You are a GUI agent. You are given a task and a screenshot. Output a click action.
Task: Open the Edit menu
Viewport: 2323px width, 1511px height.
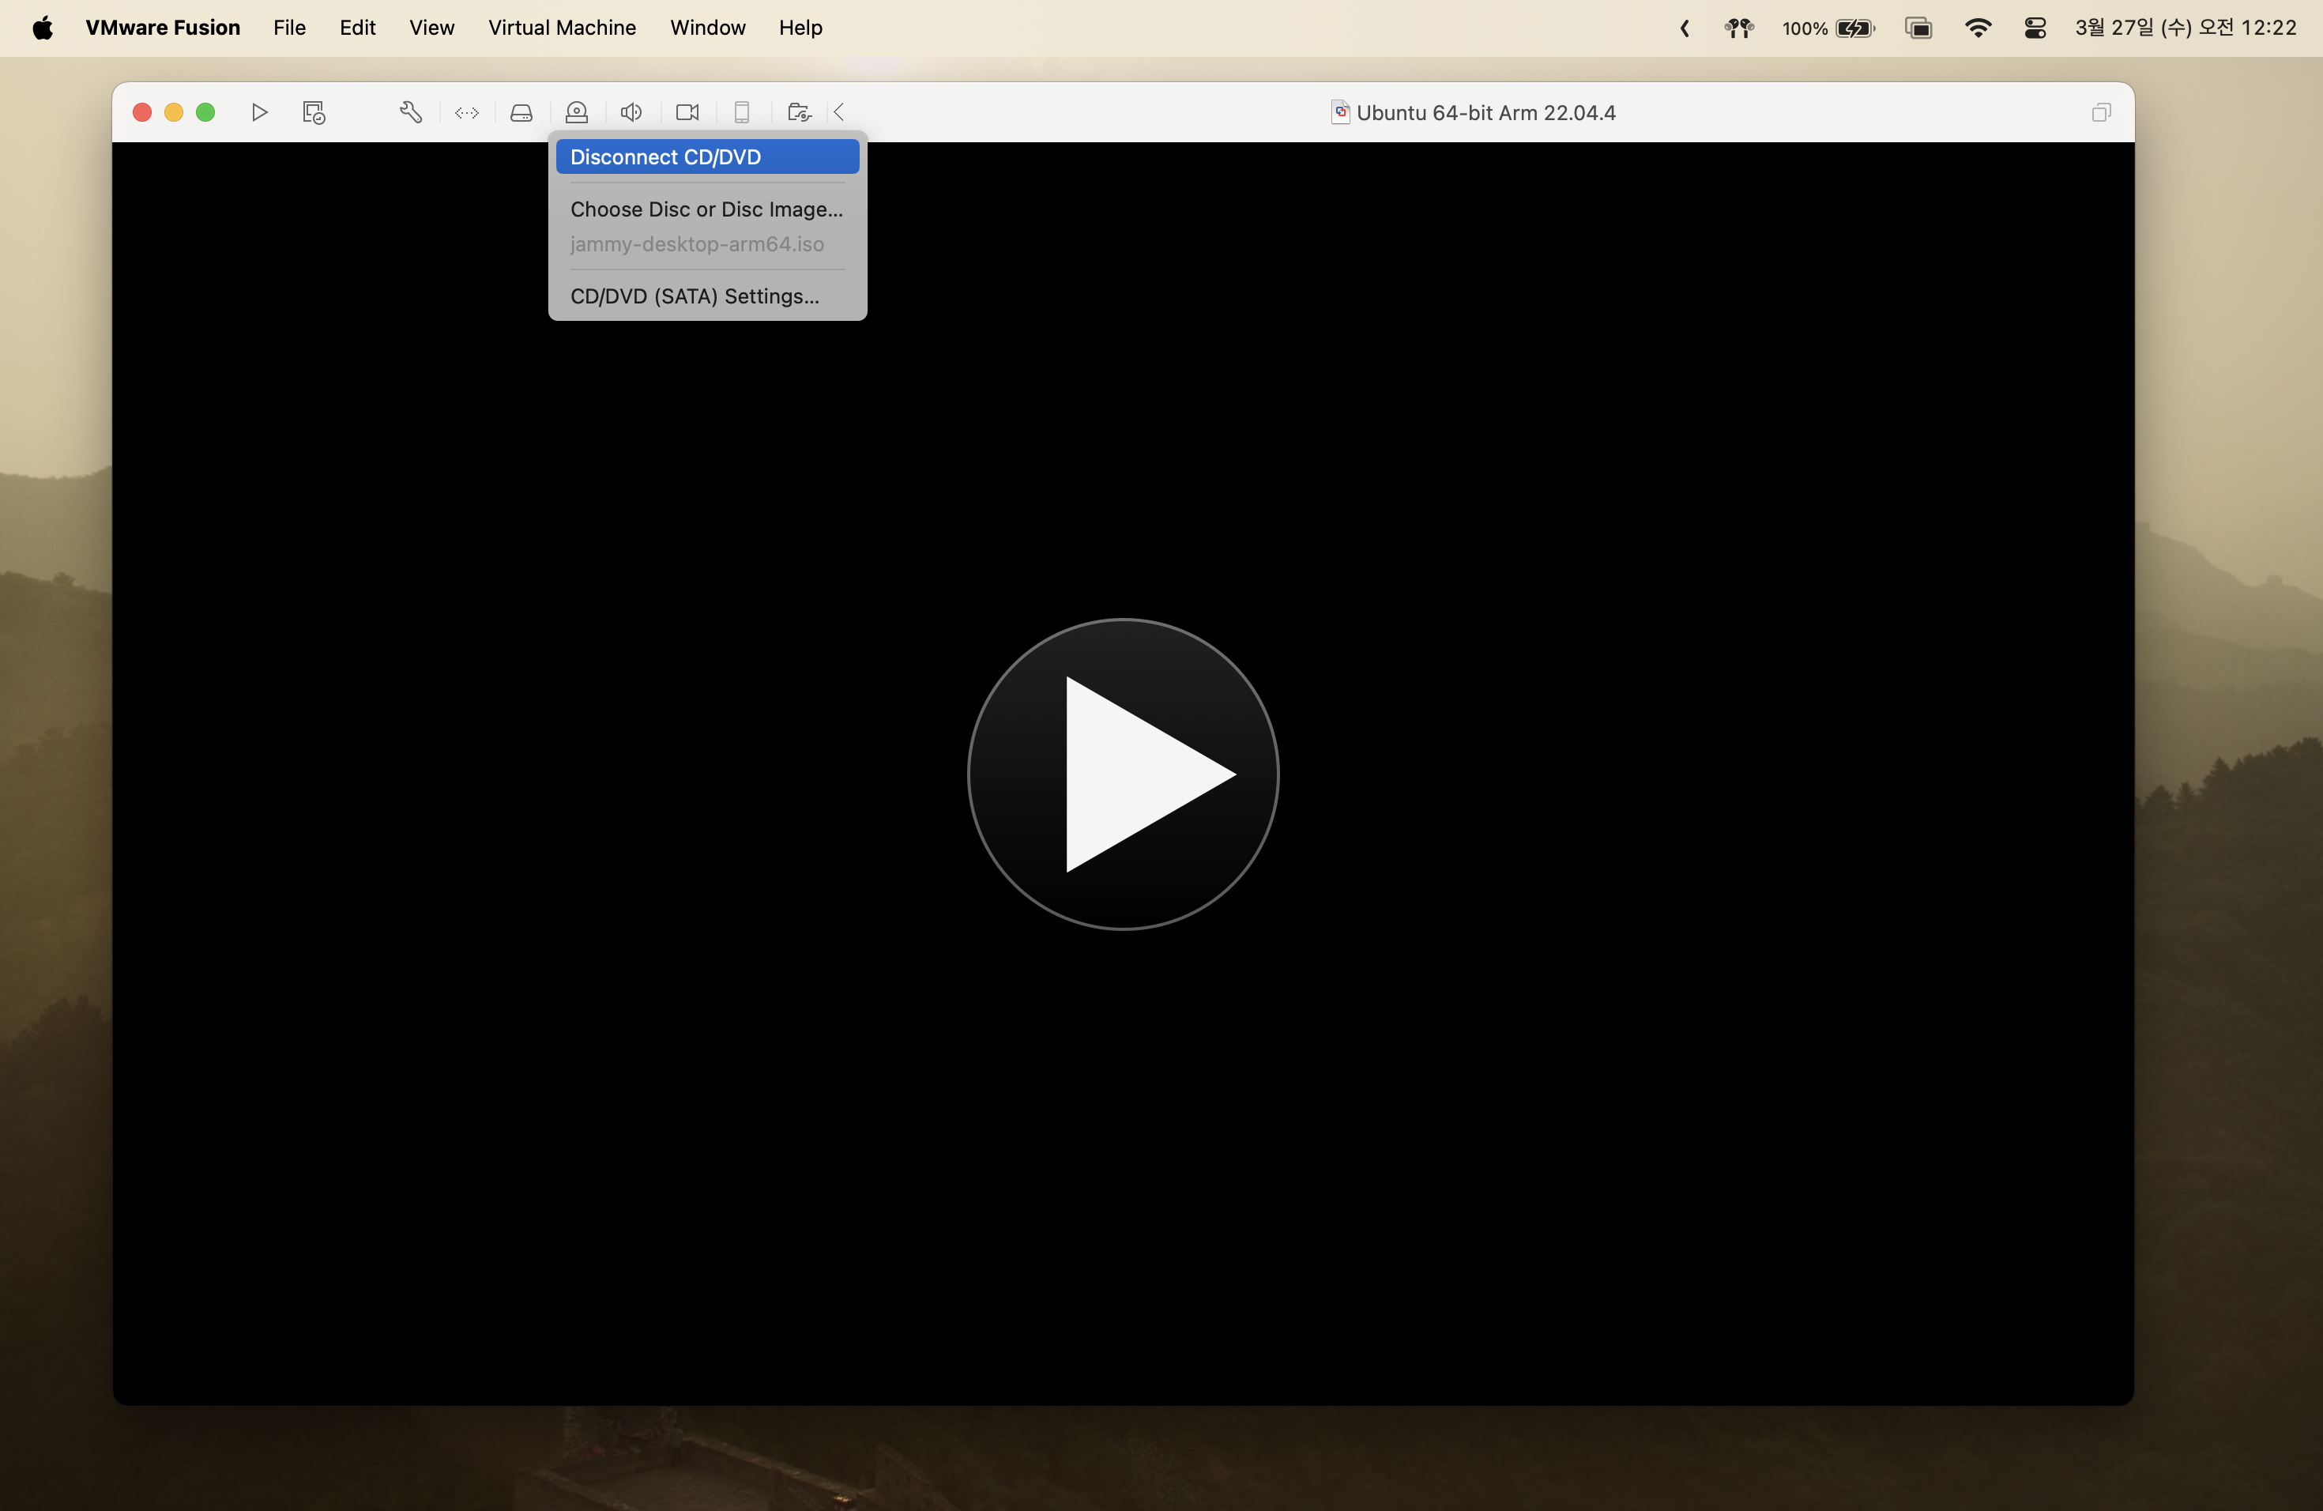click(x=357, y=28)
